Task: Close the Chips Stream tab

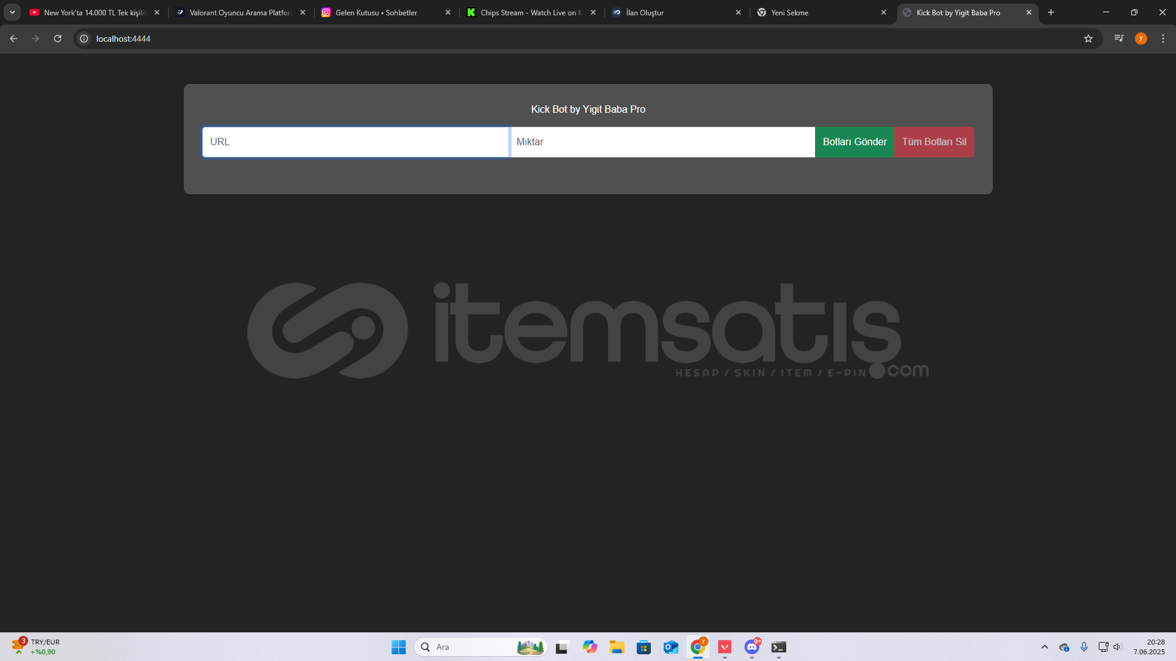Action: pyautogui.click(x=593, y=12)
